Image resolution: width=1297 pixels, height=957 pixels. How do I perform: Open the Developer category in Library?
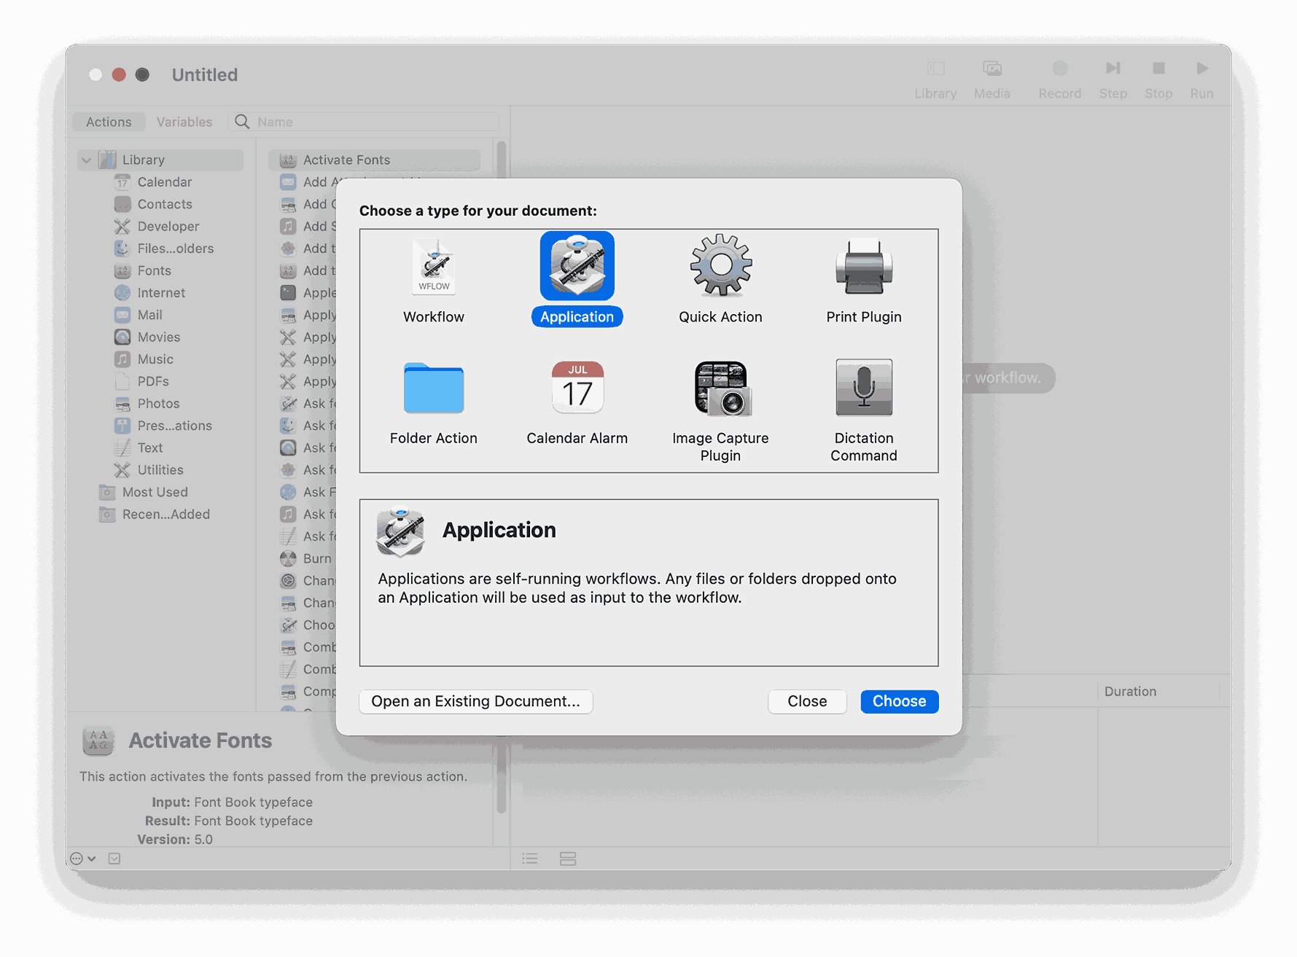click(168, 227)
